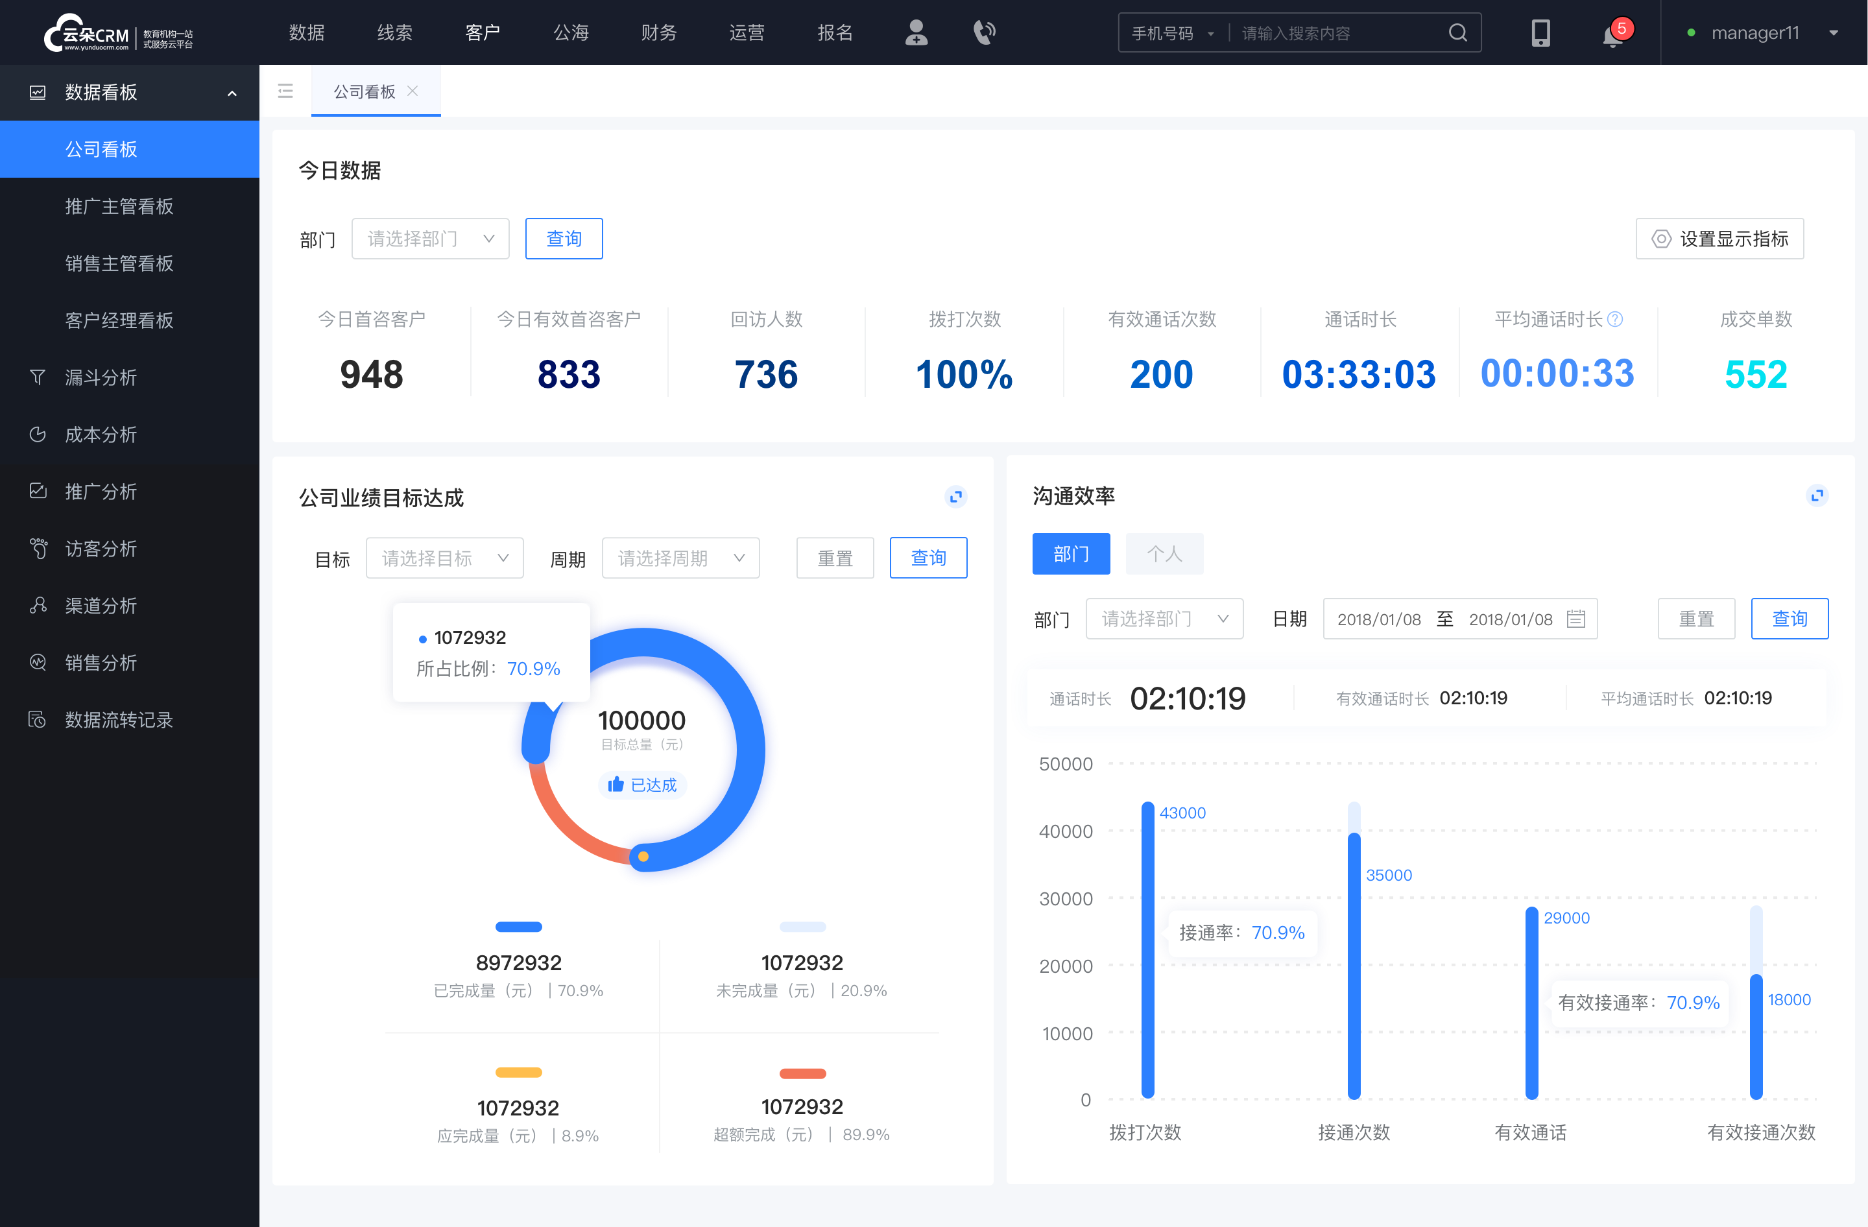Click 查询 button in 今日数据 section

tap(563, 237)
